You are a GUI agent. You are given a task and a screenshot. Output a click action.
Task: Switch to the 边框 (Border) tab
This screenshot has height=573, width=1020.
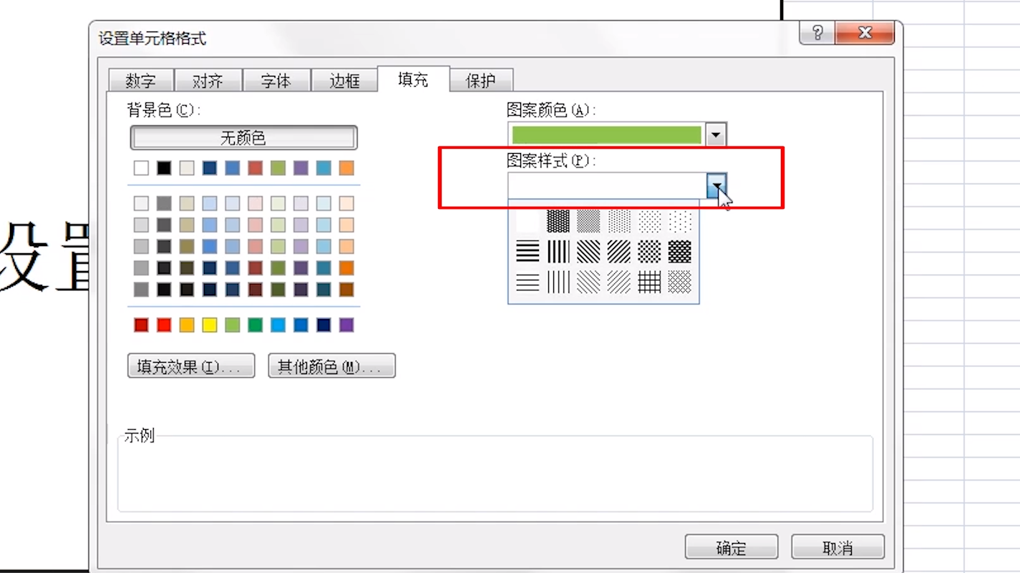tap(345, 80)
